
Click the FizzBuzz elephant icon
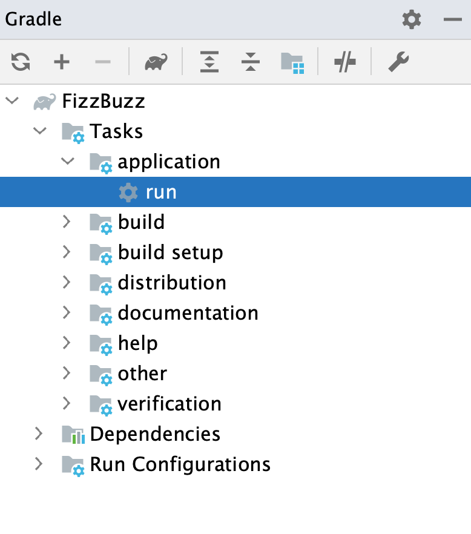[45, 102]
